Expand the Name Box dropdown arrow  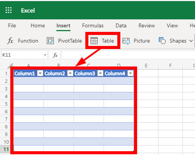pyautogui.click(x=45, y=55)
